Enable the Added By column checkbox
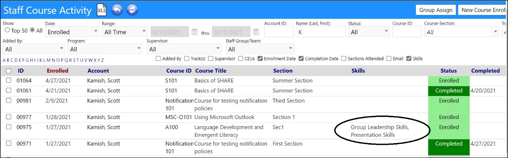The width and height of the screenshot is (508, 158). tap(158, 59)
